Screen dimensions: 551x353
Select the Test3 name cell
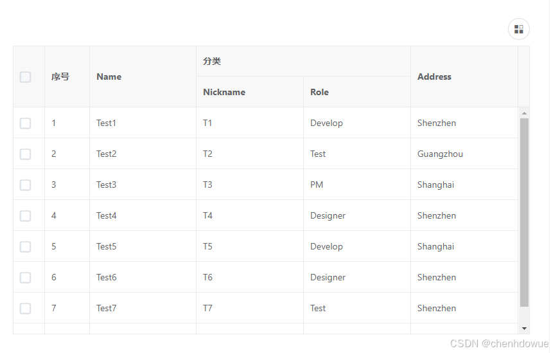tap(143, 185)
